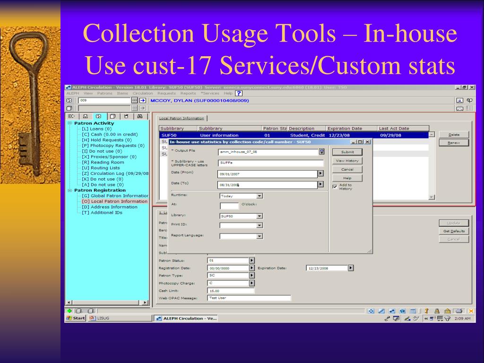Select the first arrow tab icon in left pane
The image size is (484, 363).
(72, 116)
